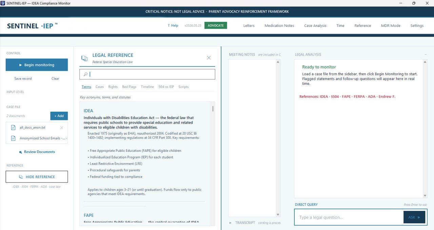Click Legal Analysis scroll up arrow

coord(425,62)
